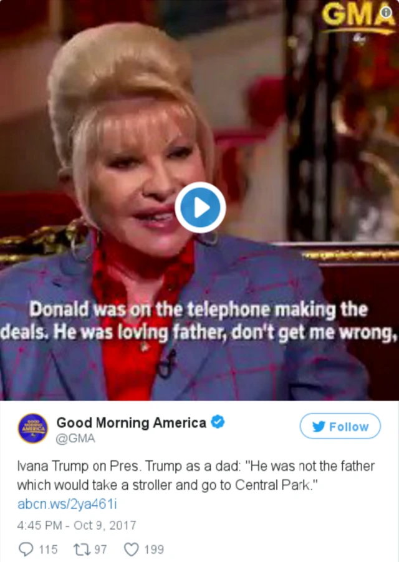The width and height of the screenshot is (399, 562).
Task: Reply using the speech bubble icon
Action: tap(26, 549)
